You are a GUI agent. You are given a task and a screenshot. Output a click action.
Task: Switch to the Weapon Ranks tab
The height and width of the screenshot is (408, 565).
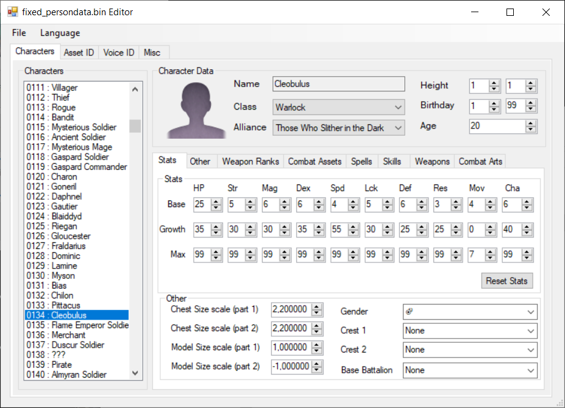coord(250,161)
